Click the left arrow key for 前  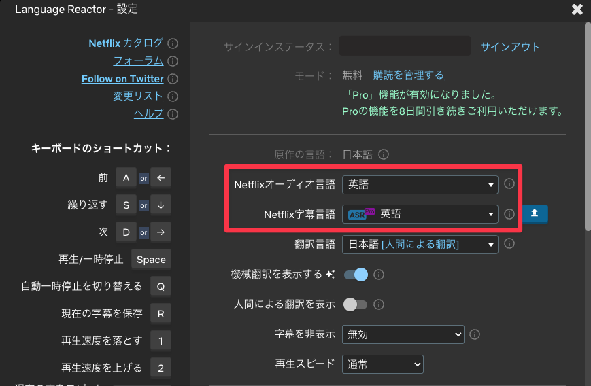point(161,178)
